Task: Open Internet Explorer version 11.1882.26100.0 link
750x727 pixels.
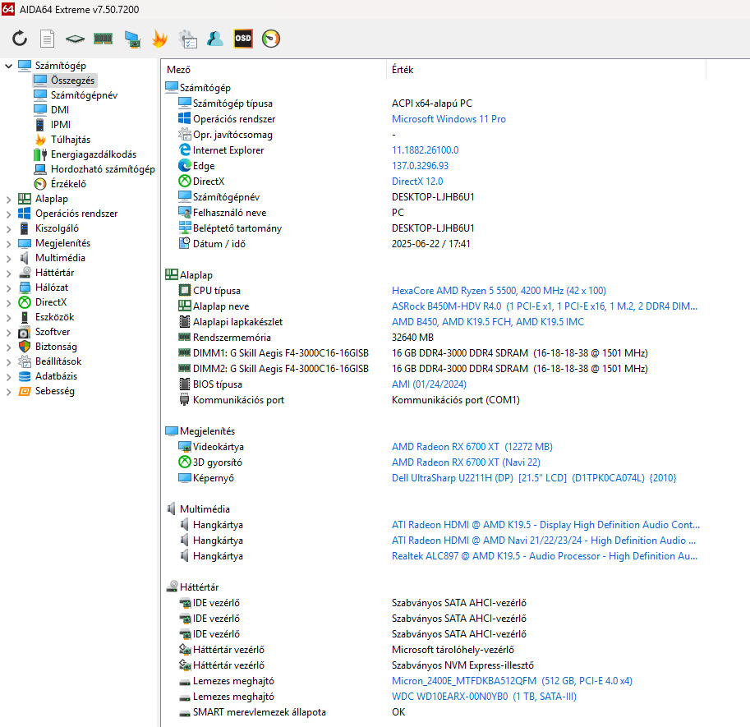Action: point(426,150)
